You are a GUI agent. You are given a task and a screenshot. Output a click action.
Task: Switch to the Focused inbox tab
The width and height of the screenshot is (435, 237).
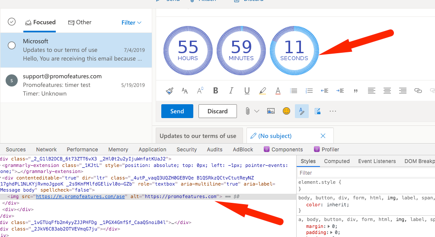pos(41,22)
